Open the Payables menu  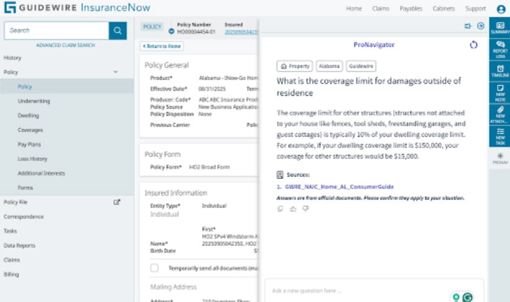click(x=410, y=9)
